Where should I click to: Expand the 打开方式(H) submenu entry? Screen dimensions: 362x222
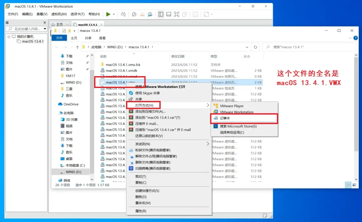pyautogui.click(x=169, y=105)
